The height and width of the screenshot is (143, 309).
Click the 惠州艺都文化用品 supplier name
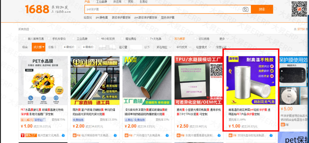[49, 135]
